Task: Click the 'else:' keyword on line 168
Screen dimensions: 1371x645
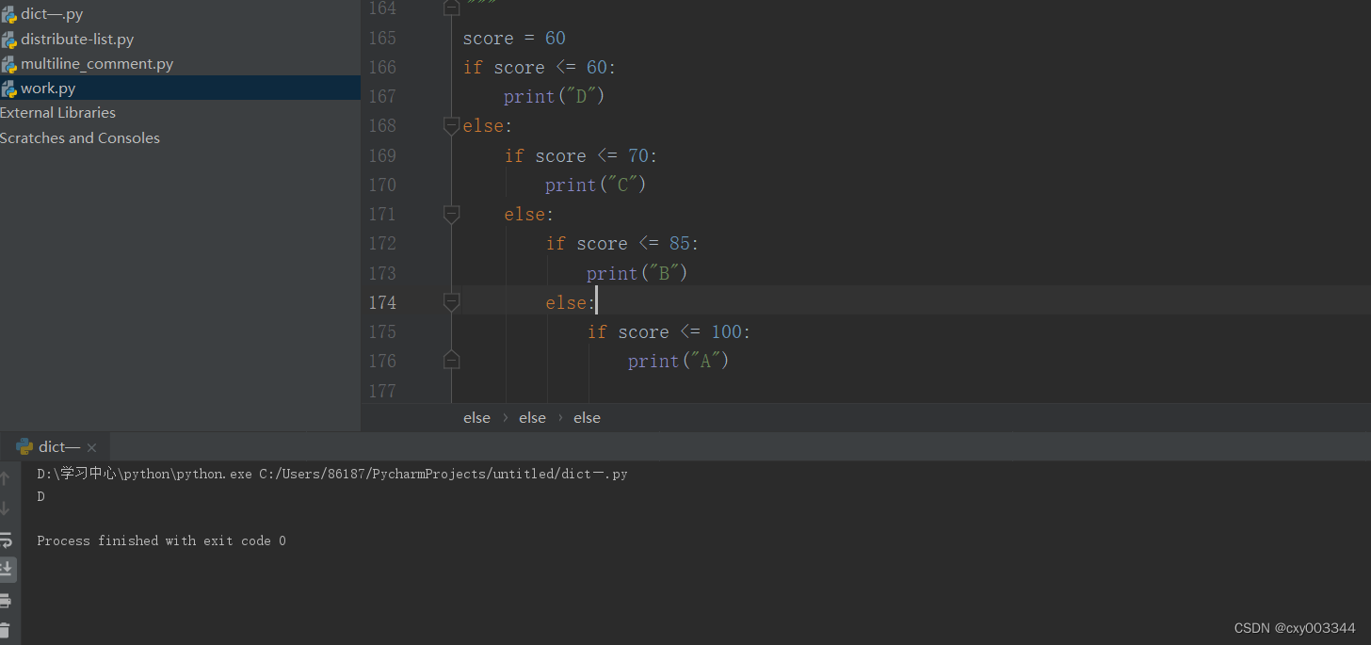Action: point(488,126)
